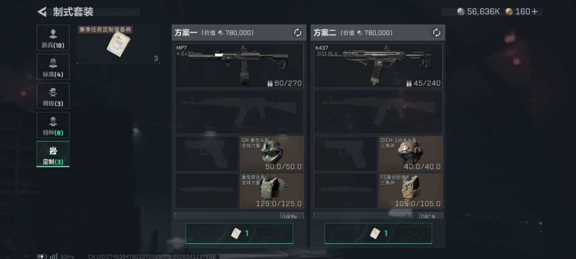Image resolution: width=576 pixels, height=259 pixels.
Task: Refresh 方案一 loadout with the cycle icon
Action: point(298,33)
